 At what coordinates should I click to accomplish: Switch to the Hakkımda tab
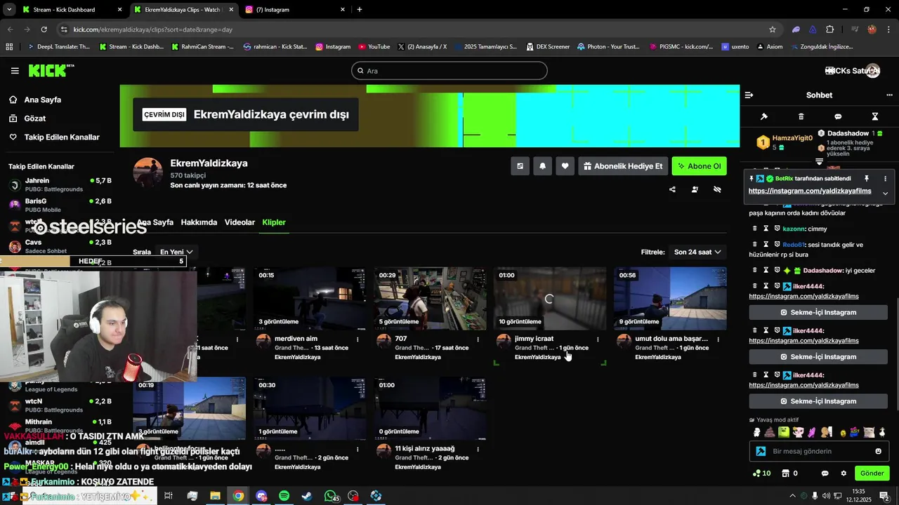(199, 222)
